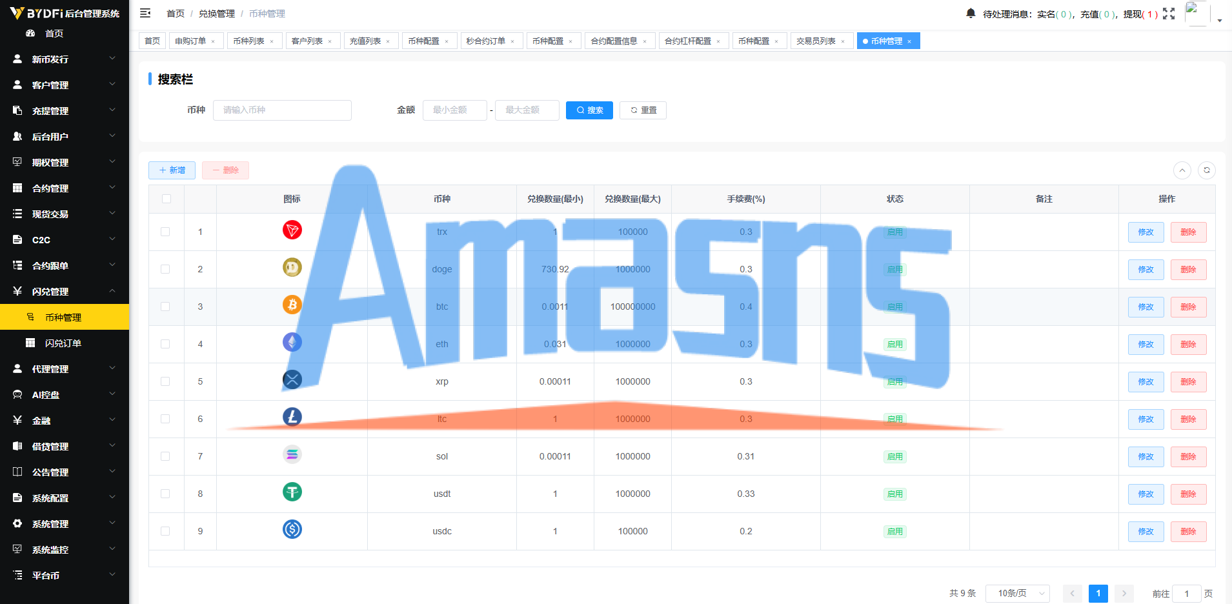Collapse 闪兑管理 sidebar menu

pyautogui.click(x=65, y=291)
